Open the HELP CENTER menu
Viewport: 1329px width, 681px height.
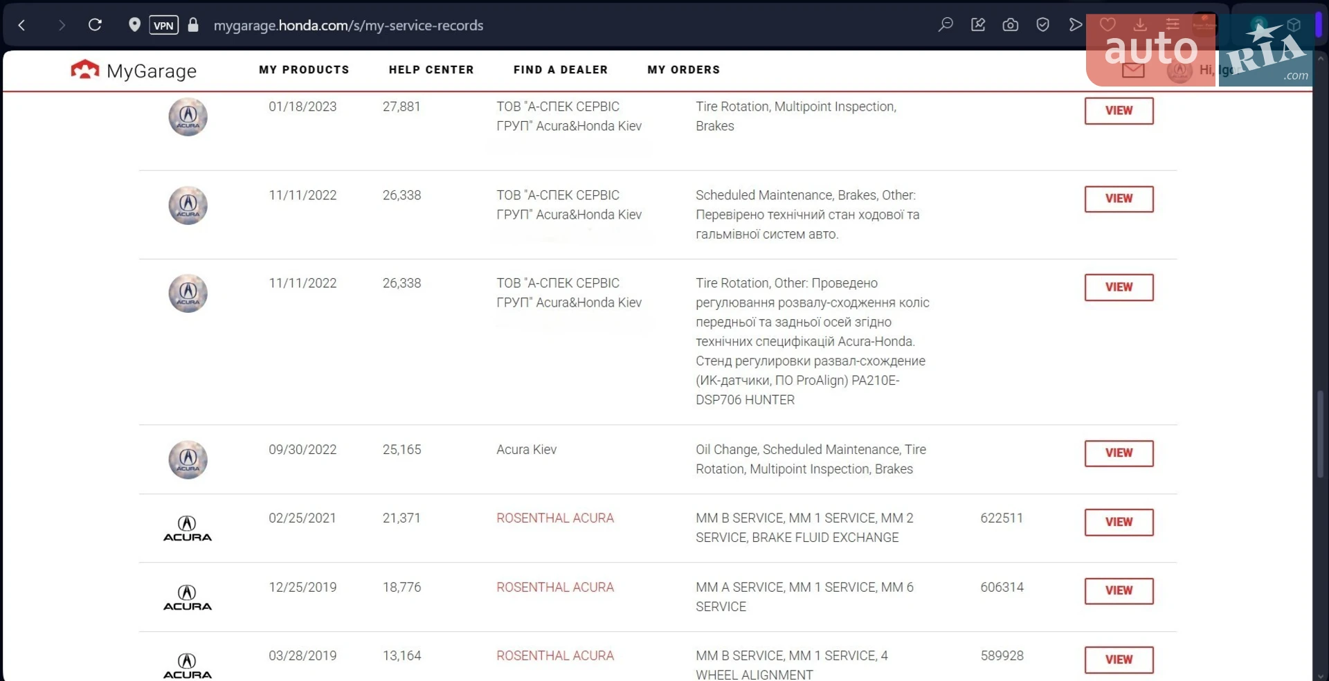[431, 70]
